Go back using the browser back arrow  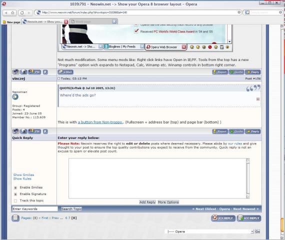pos(6,12)
